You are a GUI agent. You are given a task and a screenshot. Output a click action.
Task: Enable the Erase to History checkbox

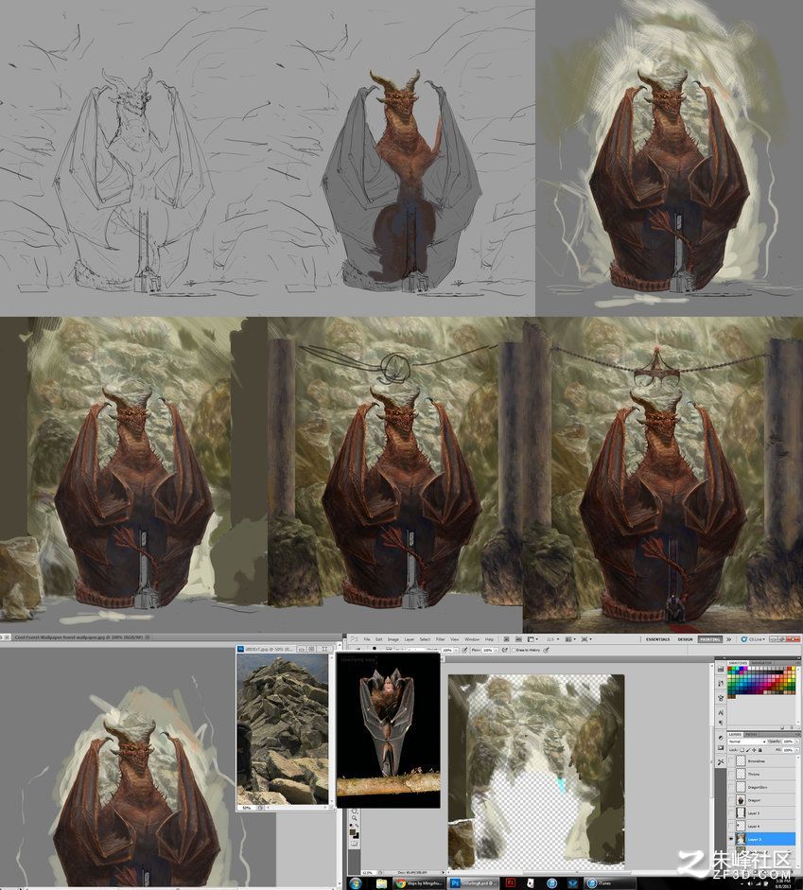point(515,650)
